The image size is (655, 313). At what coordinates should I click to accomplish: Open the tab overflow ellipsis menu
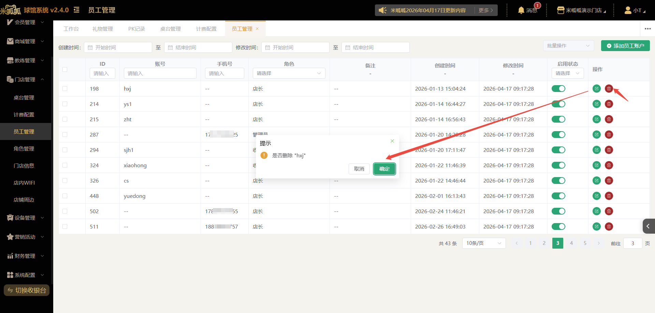tap(648, 29)
